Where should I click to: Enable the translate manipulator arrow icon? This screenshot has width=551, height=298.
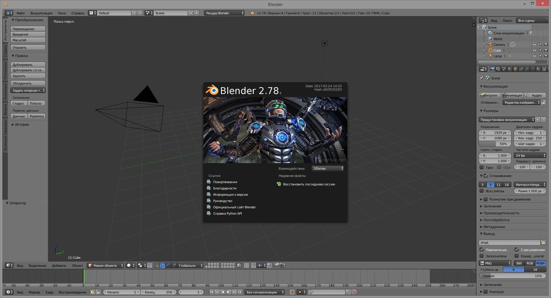(162, 266)
